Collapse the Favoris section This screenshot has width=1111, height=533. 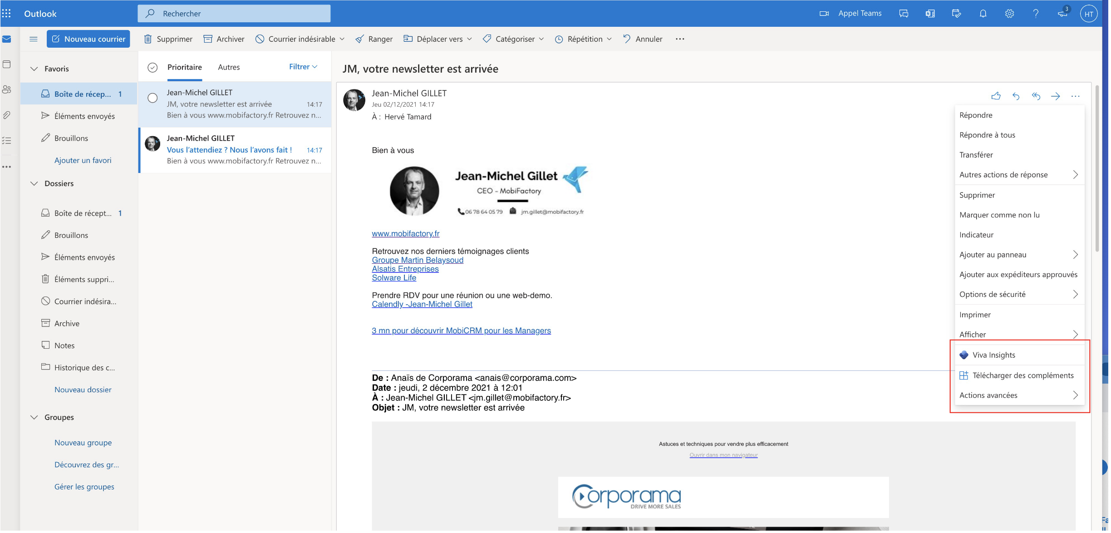[x=34, y=69]
